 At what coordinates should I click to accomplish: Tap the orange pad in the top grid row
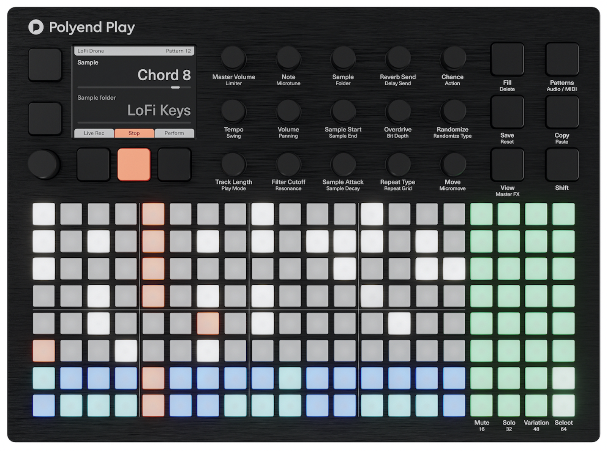point(153,214)
